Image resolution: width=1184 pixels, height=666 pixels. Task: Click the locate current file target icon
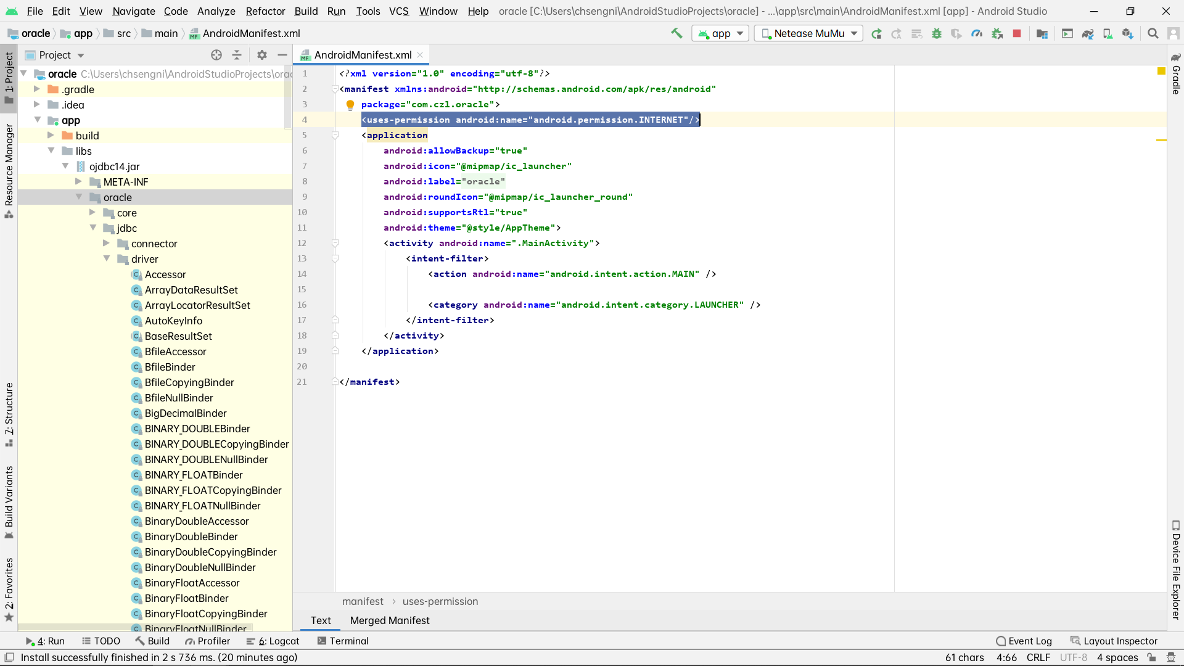(216, 55)
